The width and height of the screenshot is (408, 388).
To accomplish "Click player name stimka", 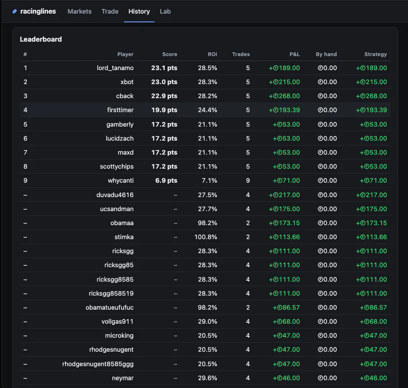I will (124, 237).
